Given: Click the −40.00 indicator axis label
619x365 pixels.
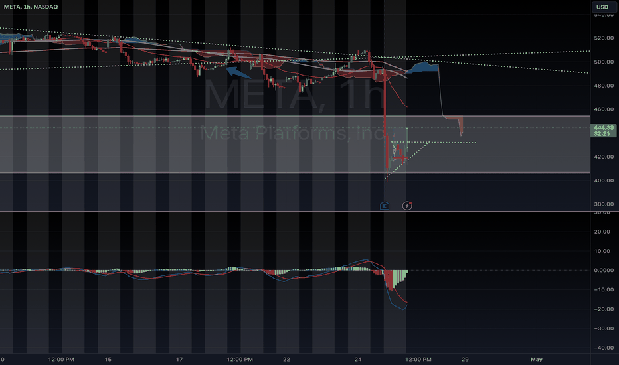Looking at the screenshot, I should pos(604,348).
